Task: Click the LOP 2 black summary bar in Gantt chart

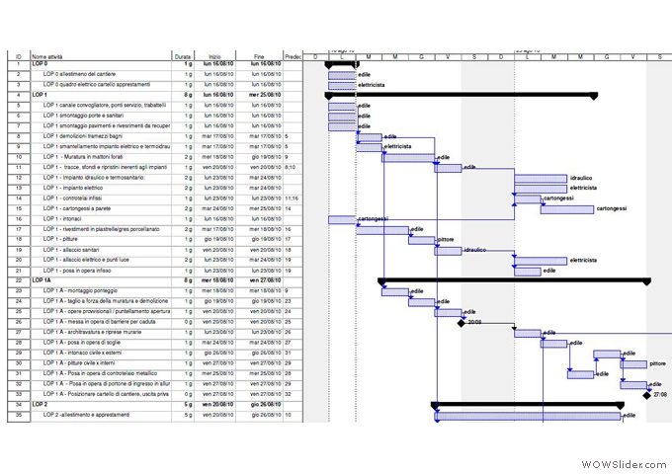Action: [x=528, y=405]
